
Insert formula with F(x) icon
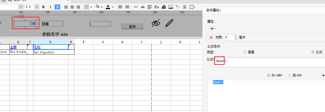pyautogui.click(x=157, y=7)
